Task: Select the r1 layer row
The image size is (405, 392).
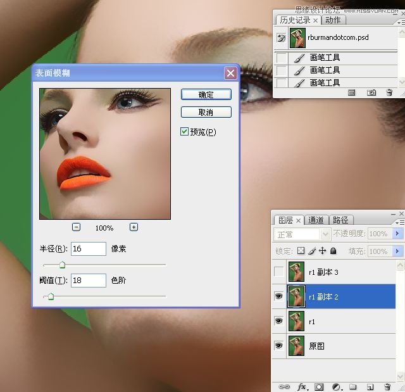Action: (x=333, y=321)
